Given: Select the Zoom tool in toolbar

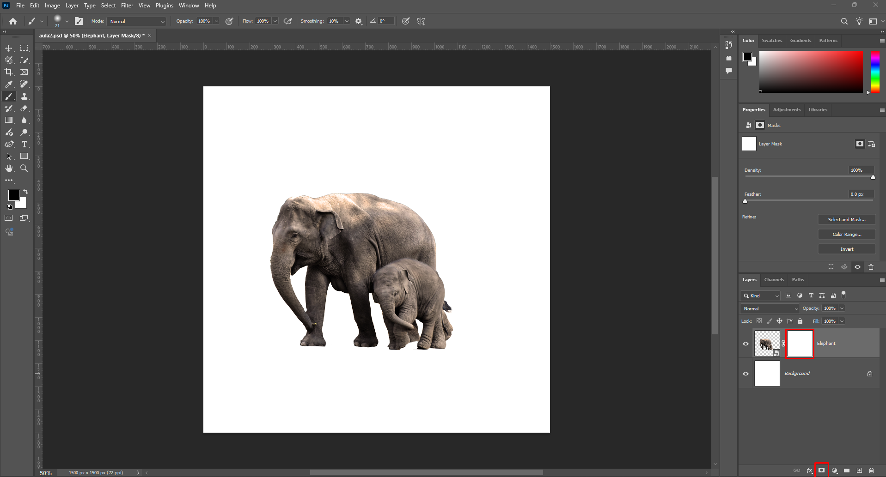Looking at the screenshot, I should tap(24, 169).
